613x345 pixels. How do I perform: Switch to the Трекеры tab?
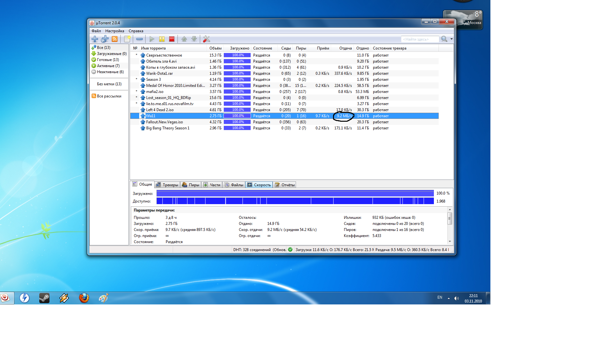point(167,185)
